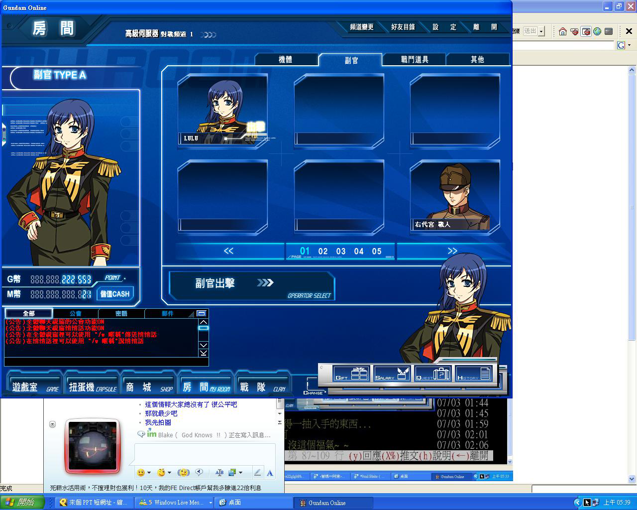Select the 郵件 chat tab
The image size is (637, 510).
(168, 313)
